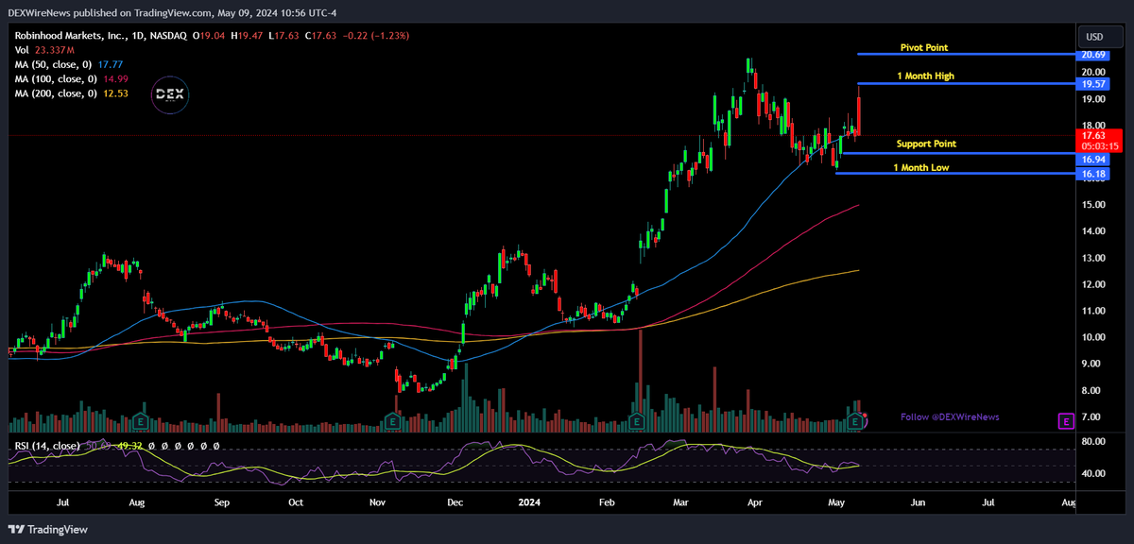Click the 10.00 price axis value
The width and height of the screenshot is (1134, 544).
(x=1094, y=337)
